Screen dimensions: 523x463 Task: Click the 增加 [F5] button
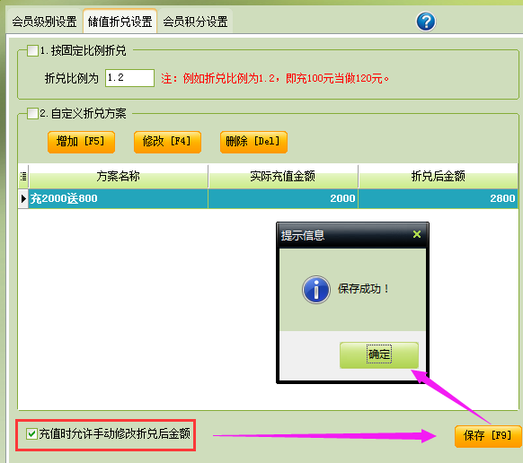81,143
